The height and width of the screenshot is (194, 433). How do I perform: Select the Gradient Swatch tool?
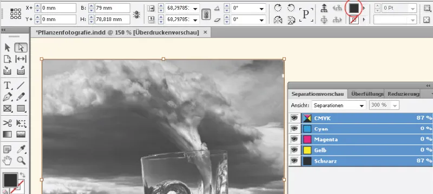(8, 134)
